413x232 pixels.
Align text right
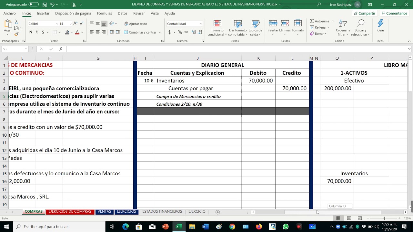tap(104, 32)
